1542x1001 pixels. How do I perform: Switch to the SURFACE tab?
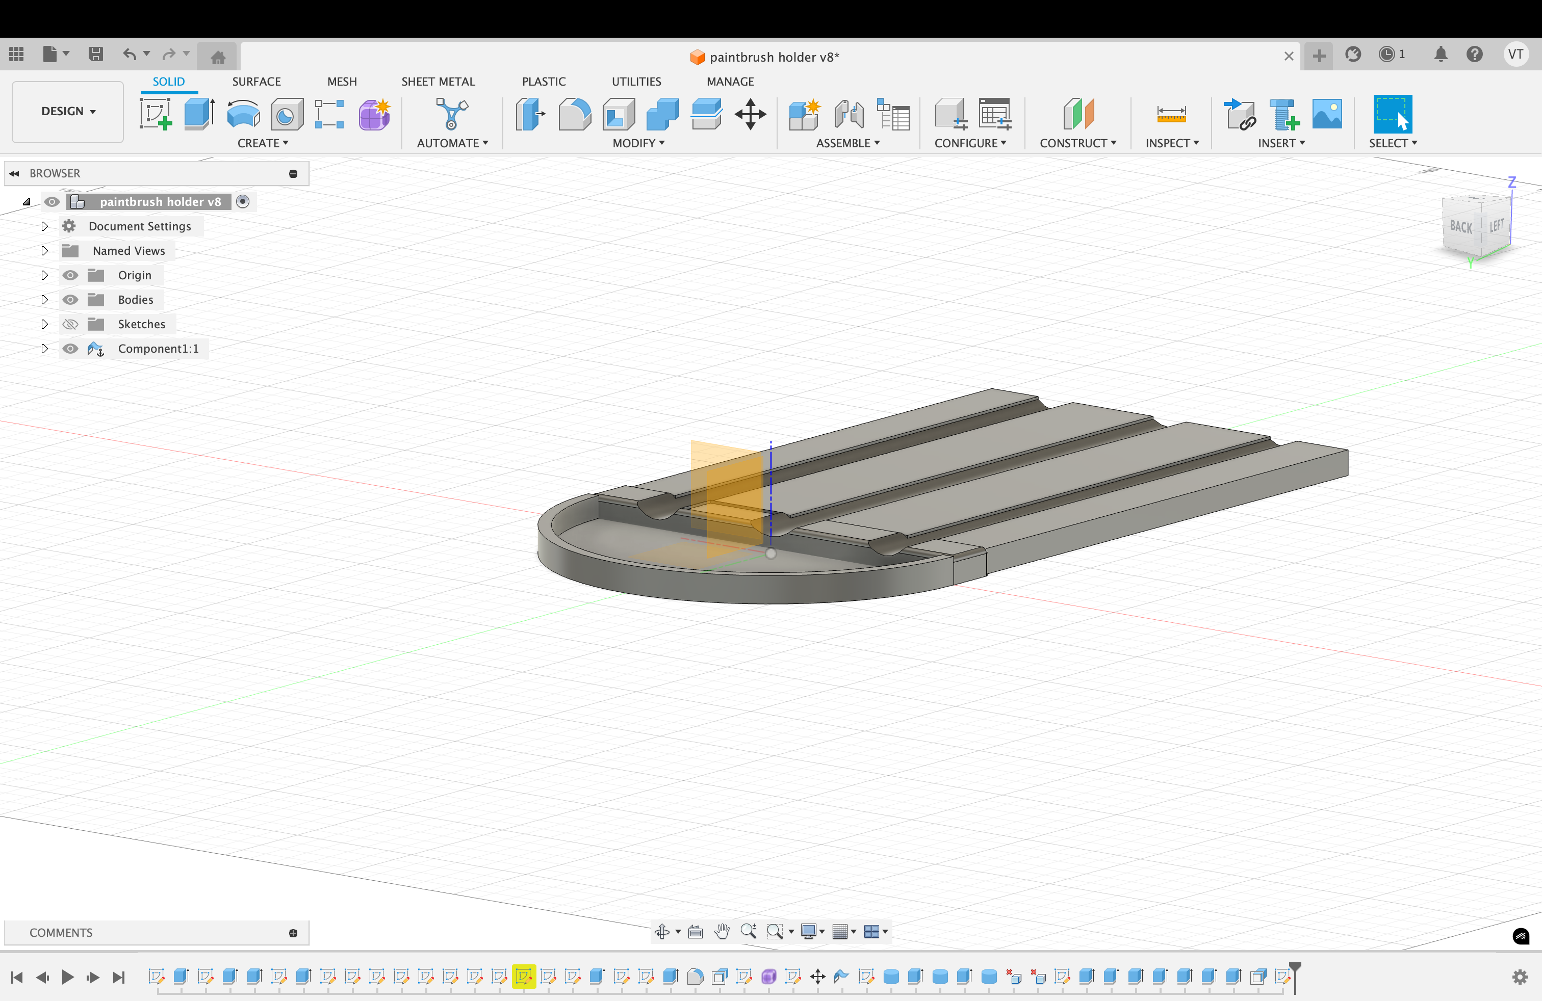pos(256,82)
